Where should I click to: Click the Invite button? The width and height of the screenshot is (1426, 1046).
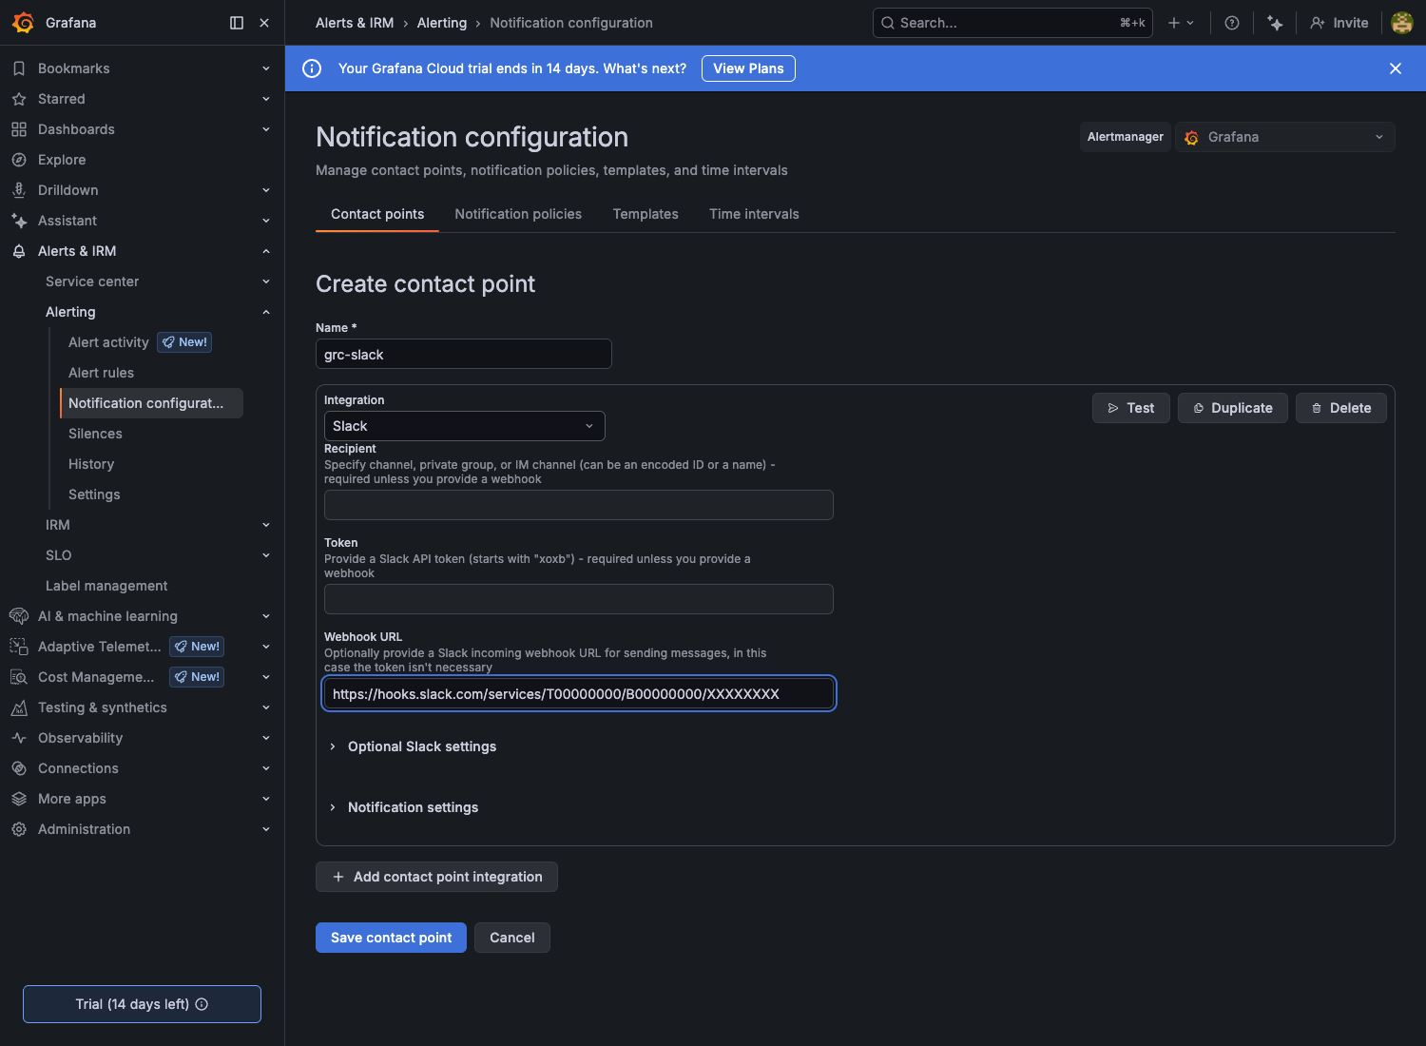[x=1339, y=23]
